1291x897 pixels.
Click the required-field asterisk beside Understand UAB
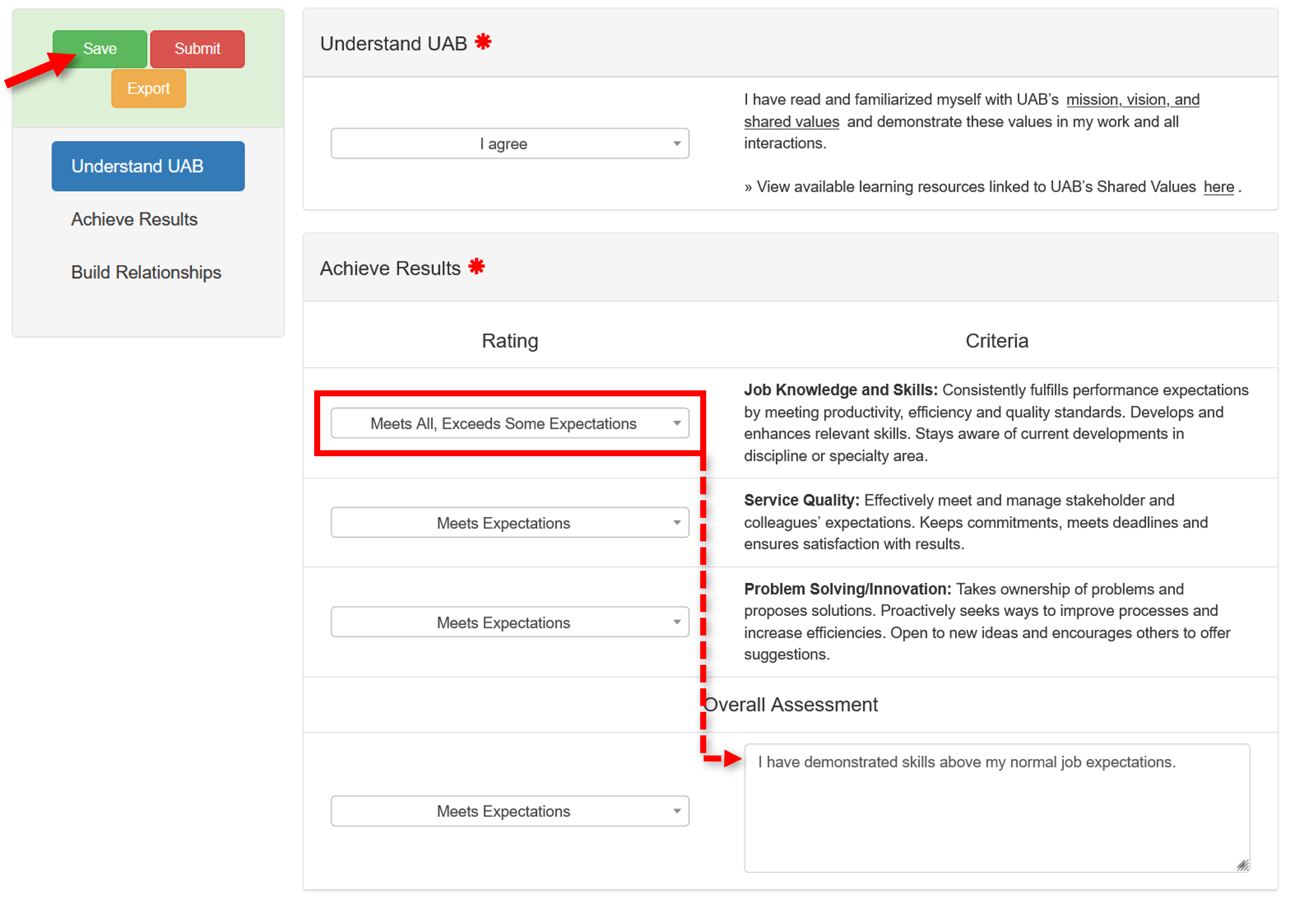(483, 41)
